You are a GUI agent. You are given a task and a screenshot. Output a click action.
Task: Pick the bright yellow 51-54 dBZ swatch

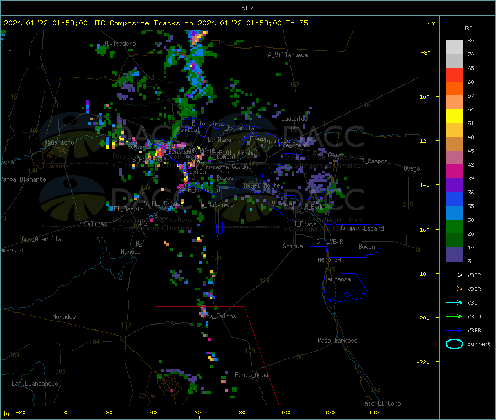[x=454, y=116]
